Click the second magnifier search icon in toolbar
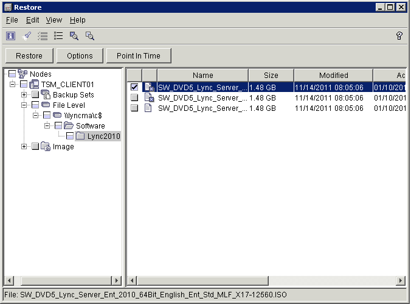411x304 pixels. pyautogui.click(x=90, y=36)
